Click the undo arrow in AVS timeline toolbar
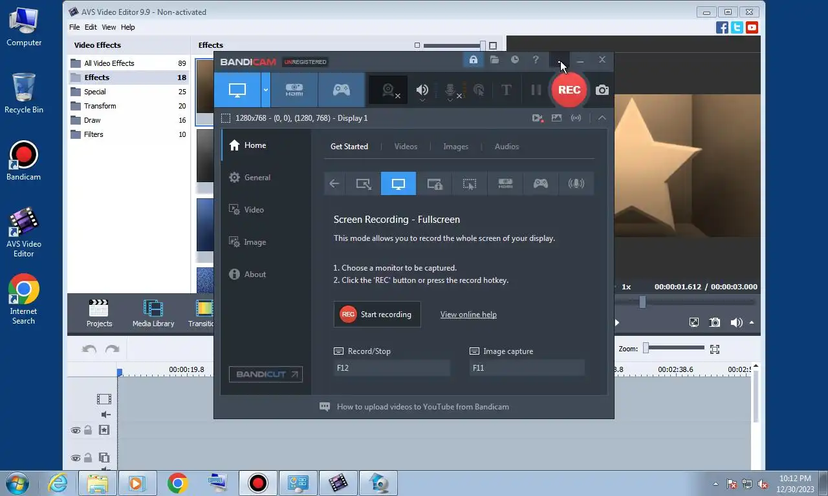Viewport: 828px width, 496px height. click(x=89, y=349)
